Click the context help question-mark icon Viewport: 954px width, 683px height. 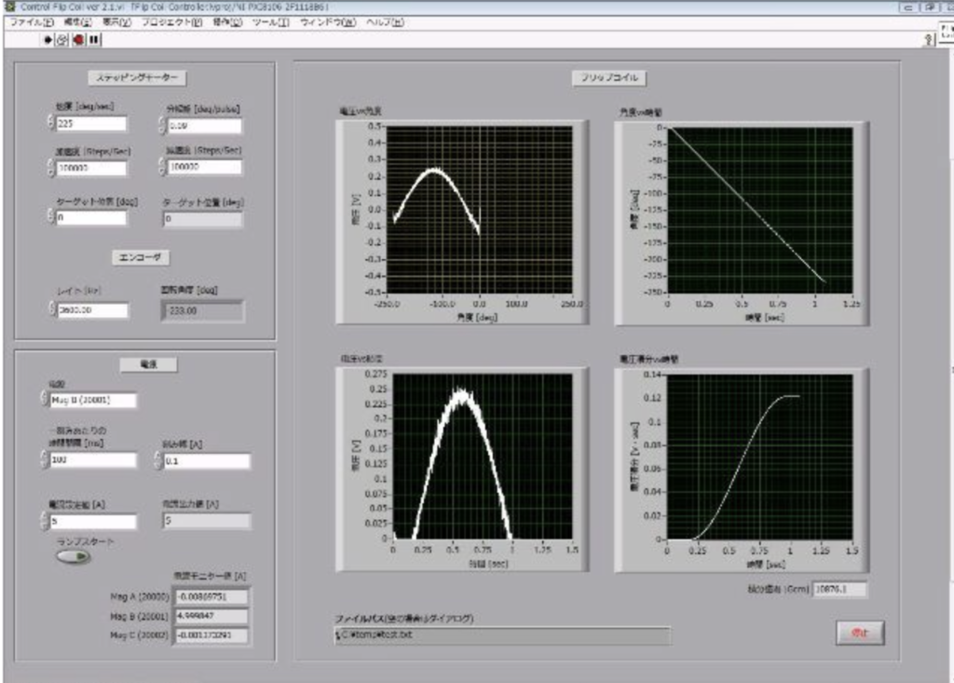click(929, 40)
